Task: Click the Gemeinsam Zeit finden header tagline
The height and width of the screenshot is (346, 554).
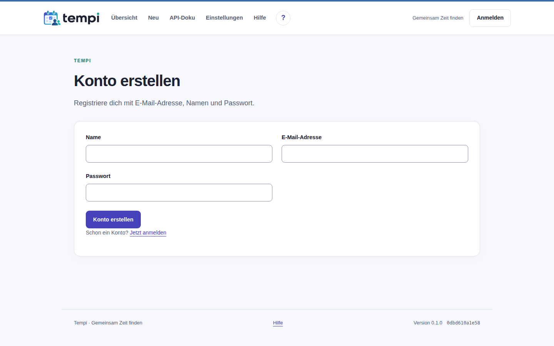Action: 438,18
